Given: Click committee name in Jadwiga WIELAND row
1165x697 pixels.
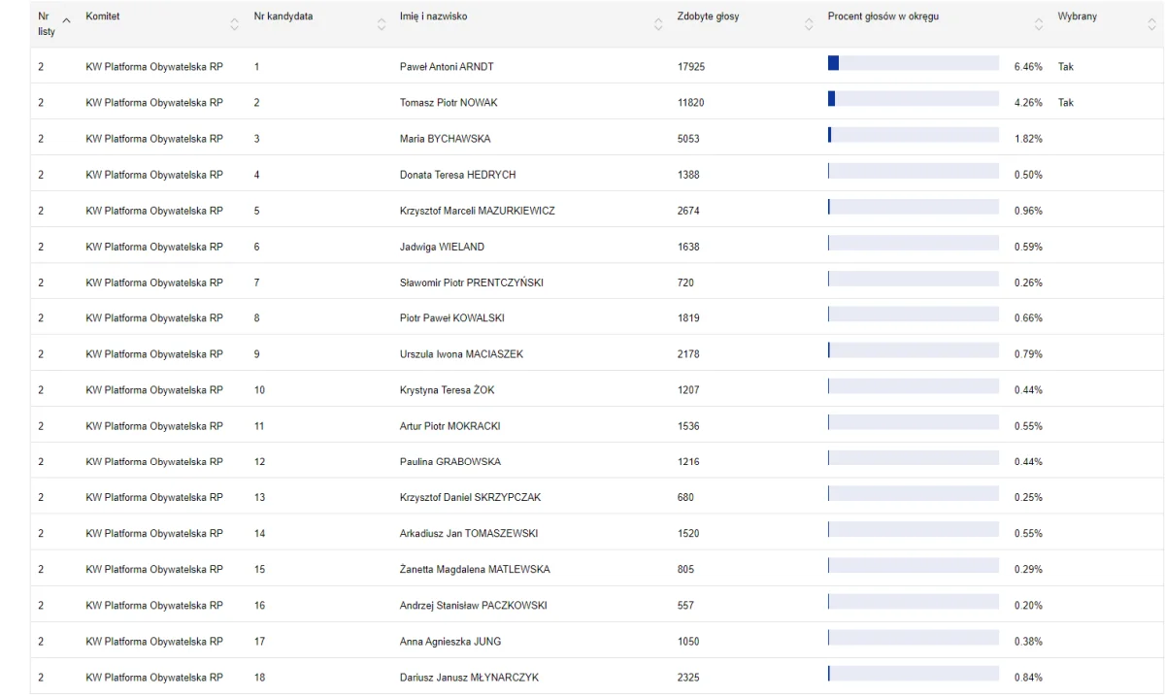Looking at the screenshot, I should click(154, 247).
